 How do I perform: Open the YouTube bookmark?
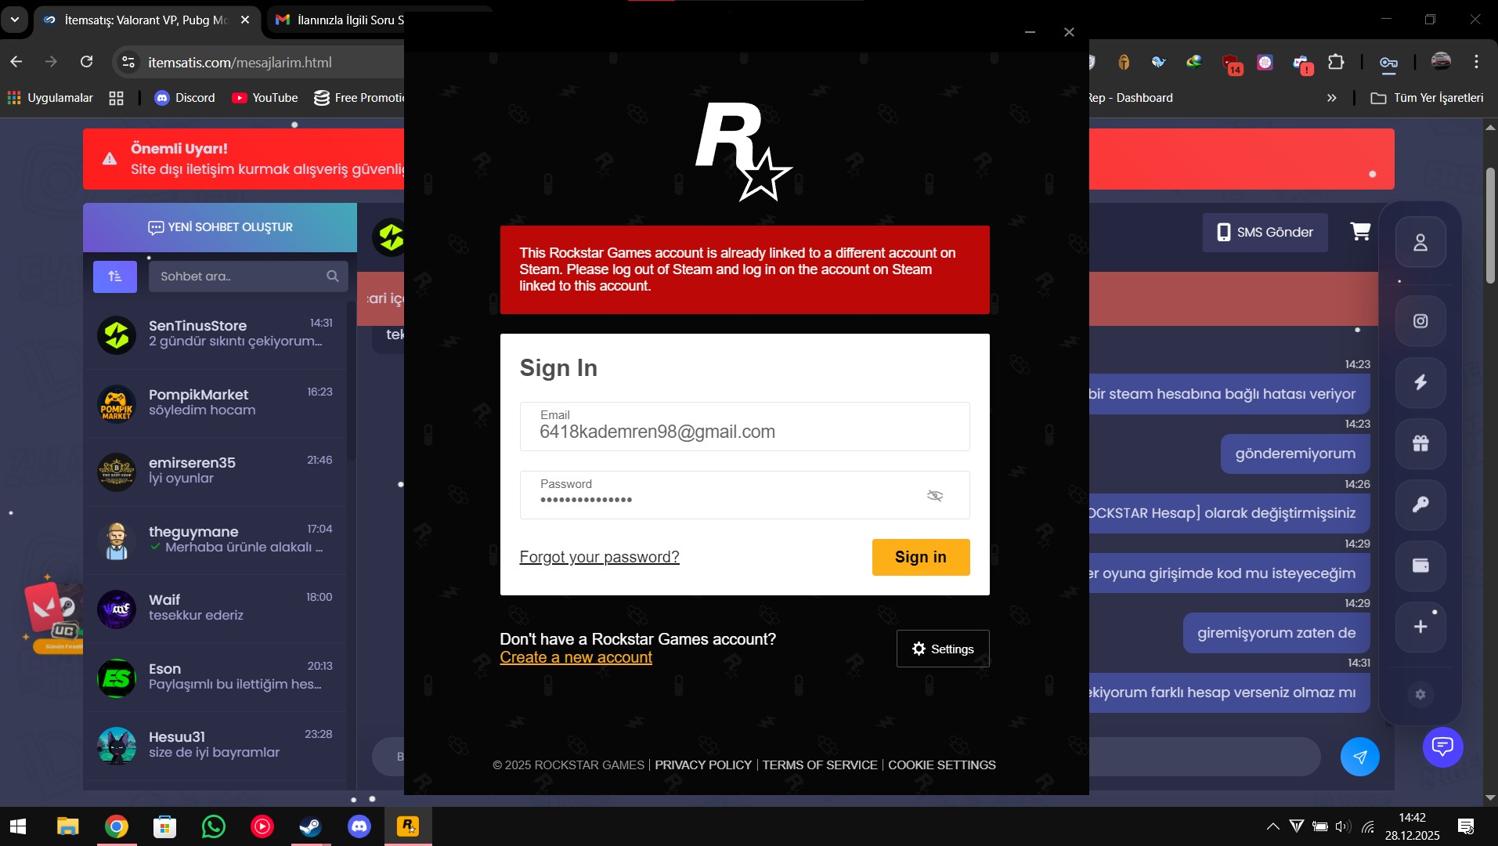tap(265, 98)
